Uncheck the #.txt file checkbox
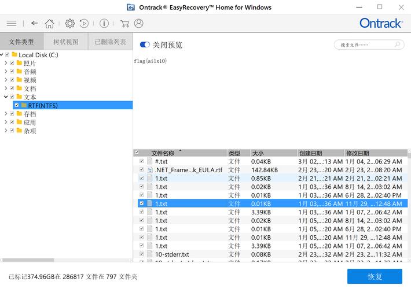The image size is (411, 289). tap(142, 161)
